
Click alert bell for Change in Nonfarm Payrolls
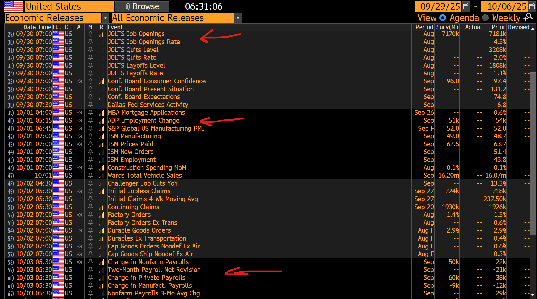tap(90, 262)
